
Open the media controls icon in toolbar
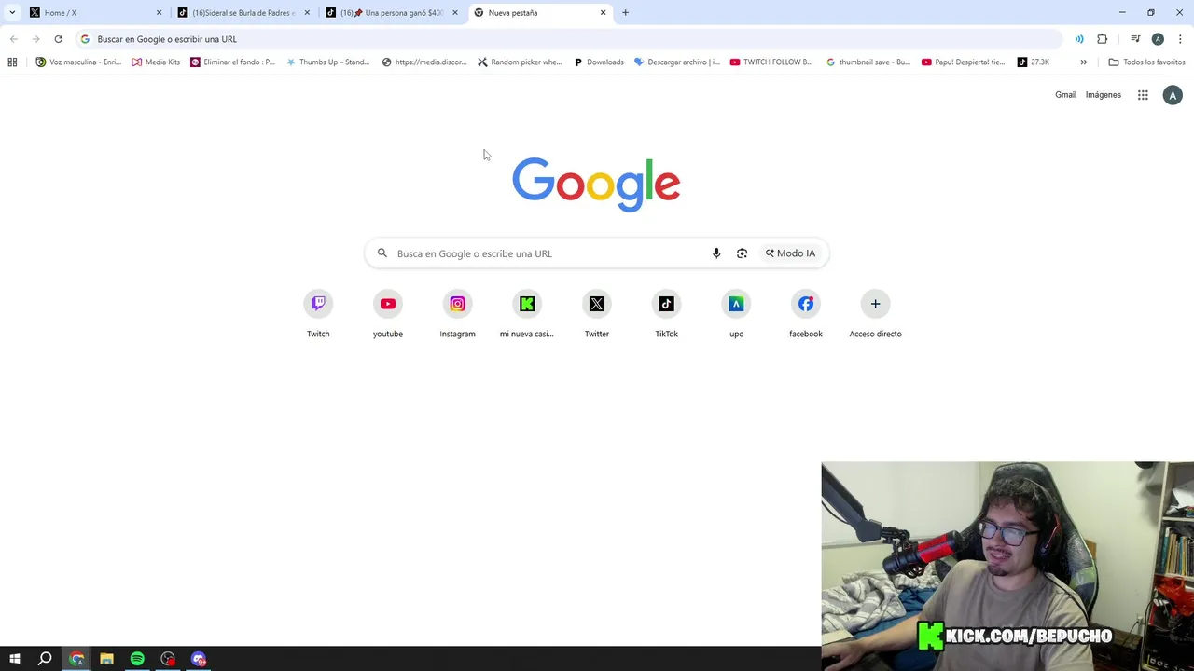pyautogui.click(x=1135, y=39)
